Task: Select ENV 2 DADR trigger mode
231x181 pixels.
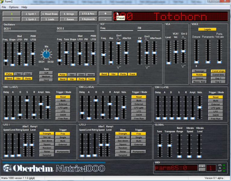Action: (139, 115)
